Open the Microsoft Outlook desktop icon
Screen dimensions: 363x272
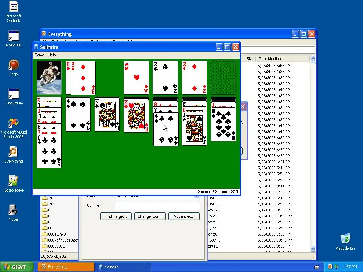pyautogui.click(x=13, y=12)
